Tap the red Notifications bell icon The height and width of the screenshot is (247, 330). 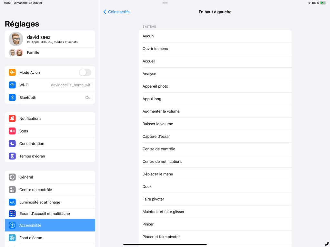tap(12, 119)
